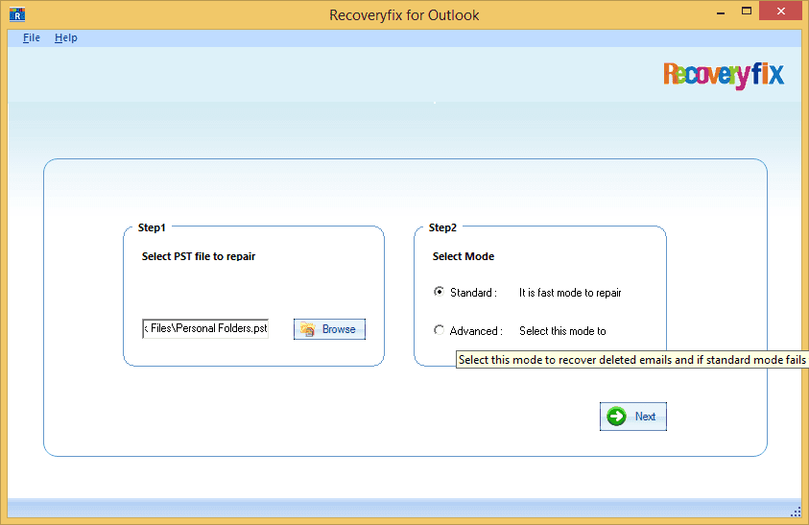Select the Standard mode radio button
809x525 pixels.
pyautogui.click(x=440, y=292)
